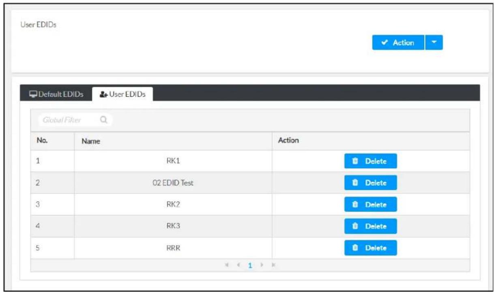Select page 1 in paginator
This screenshot has width=494, height=292.
pyautogui.click(x=250, y=265)
